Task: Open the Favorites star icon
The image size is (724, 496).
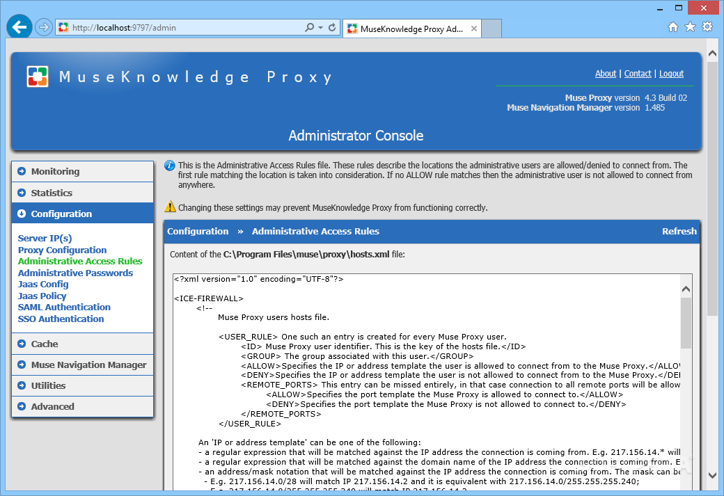Action: pyautogui.click(x=691, y=27)
